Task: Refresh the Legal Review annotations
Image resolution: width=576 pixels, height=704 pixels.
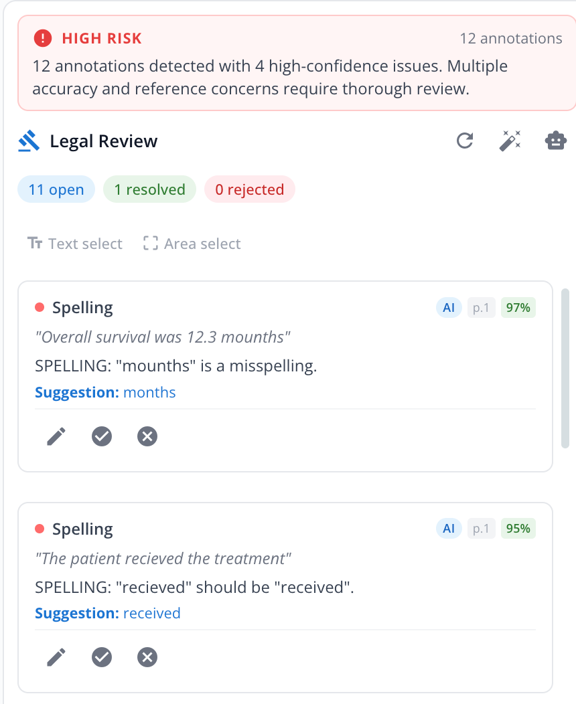Action: coord(465,141)
